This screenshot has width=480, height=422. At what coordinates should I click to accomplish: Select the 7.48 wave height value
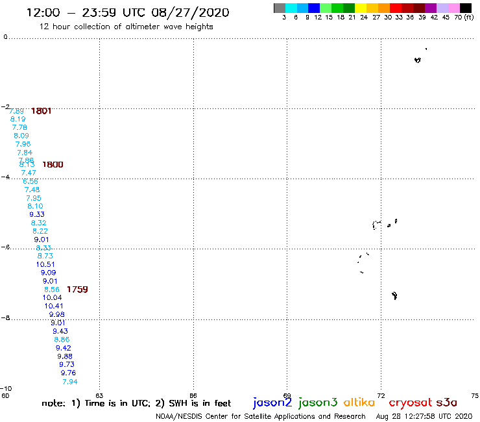click(32, 190)
